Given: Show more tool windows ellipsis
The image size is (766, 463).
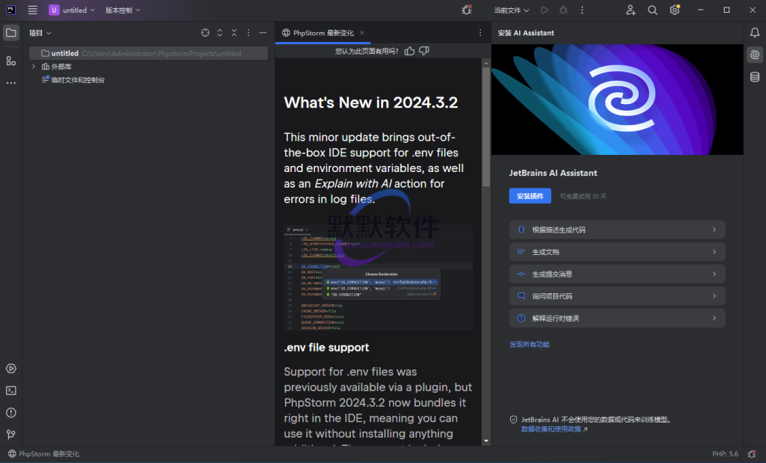Looking at the screenshot, I should click(10, 83).
